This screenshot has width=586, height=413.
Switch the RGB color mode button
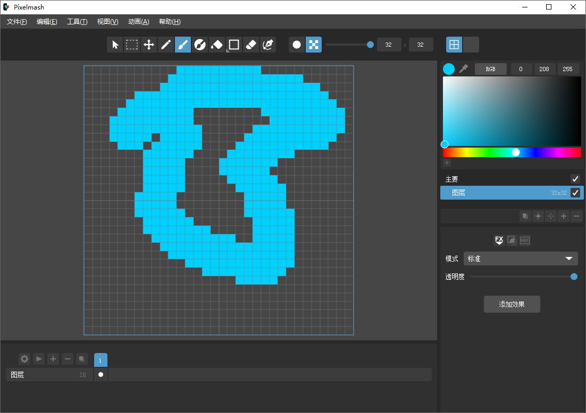coord(491,69)
